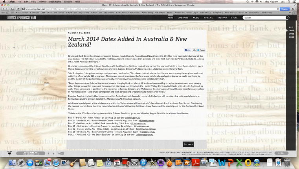Open Notification Center list icon
The width and height of the screenshot is (299, 169).
coord(294,2)
